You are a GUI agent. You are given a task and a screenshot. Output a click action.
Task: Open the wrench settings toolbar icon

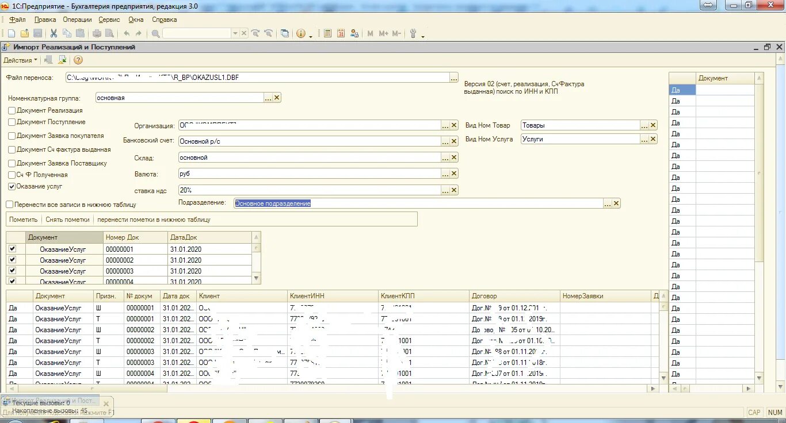[413, 34]
